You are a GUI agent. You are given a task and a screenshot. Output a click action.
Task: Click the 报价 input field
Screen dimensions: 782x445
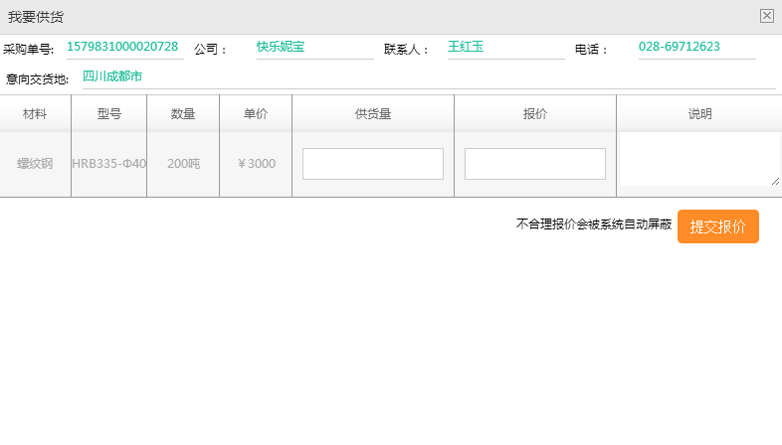coord(534,164)
